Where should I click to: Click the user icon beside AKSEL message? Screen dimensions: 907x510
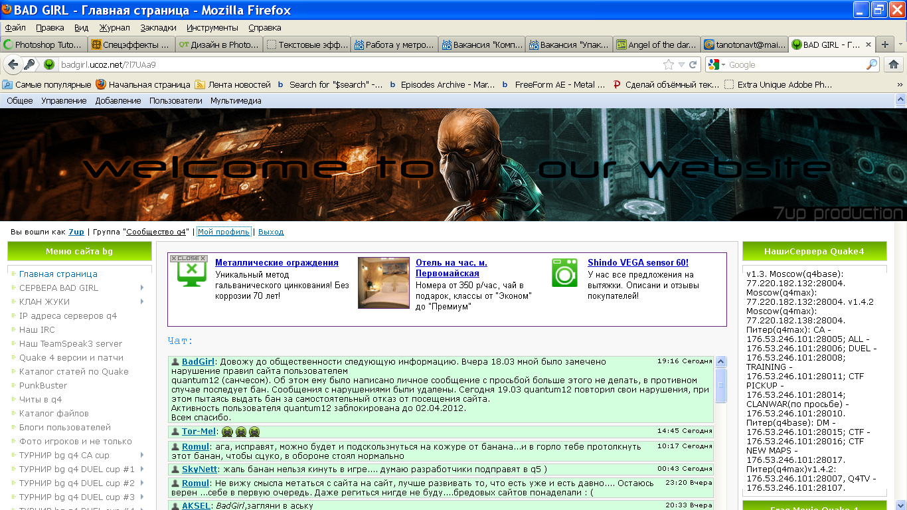pos(175,505)
